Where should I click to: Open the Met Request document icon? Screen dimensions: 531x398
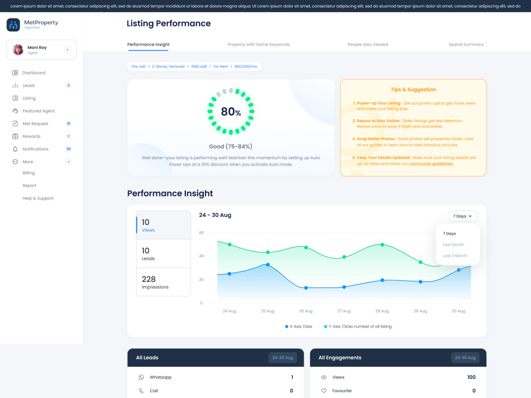15,124
